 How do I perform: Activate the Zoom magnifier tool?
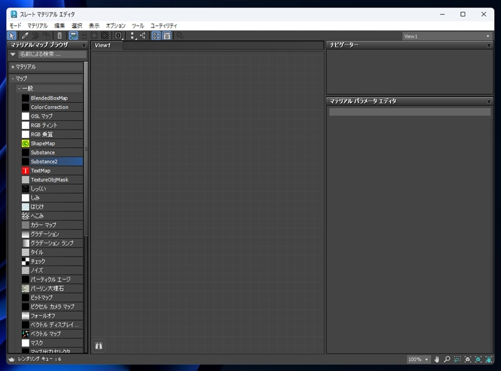pos(447,360)
